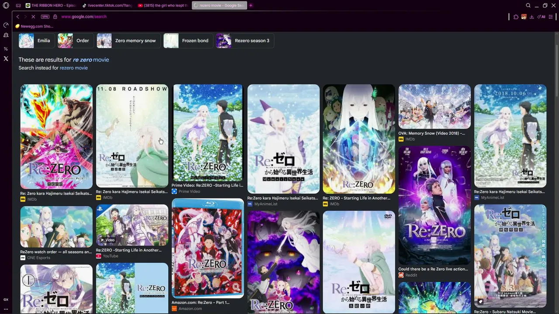Open the OVA: Memory Snow (Video 2018) image
Viewport: 559px width, 314px height.
point(435,106)
